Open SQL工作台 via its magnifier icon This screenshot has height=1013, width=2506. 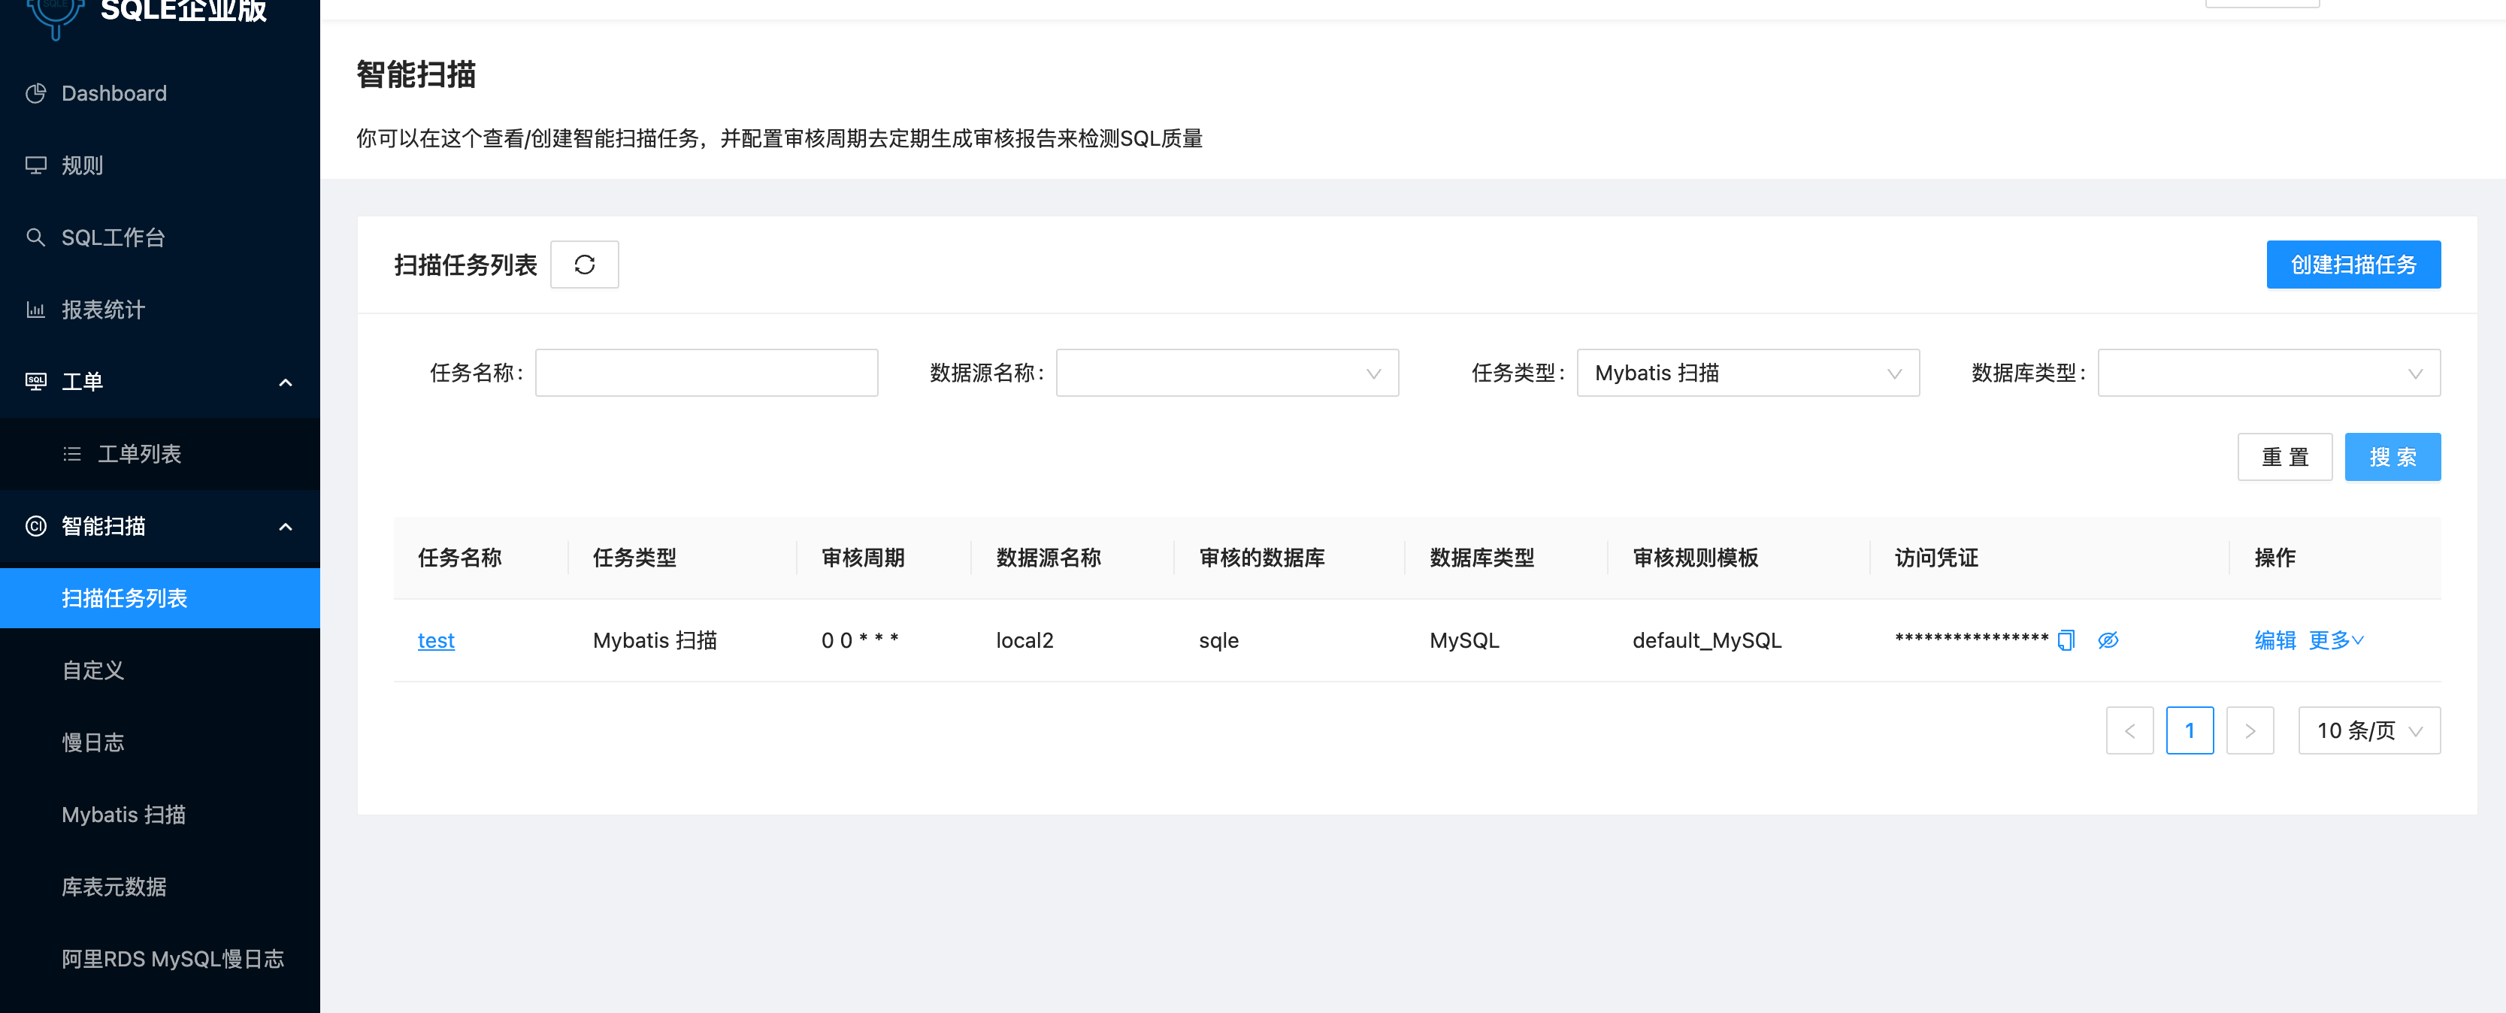tap(36, 236)
